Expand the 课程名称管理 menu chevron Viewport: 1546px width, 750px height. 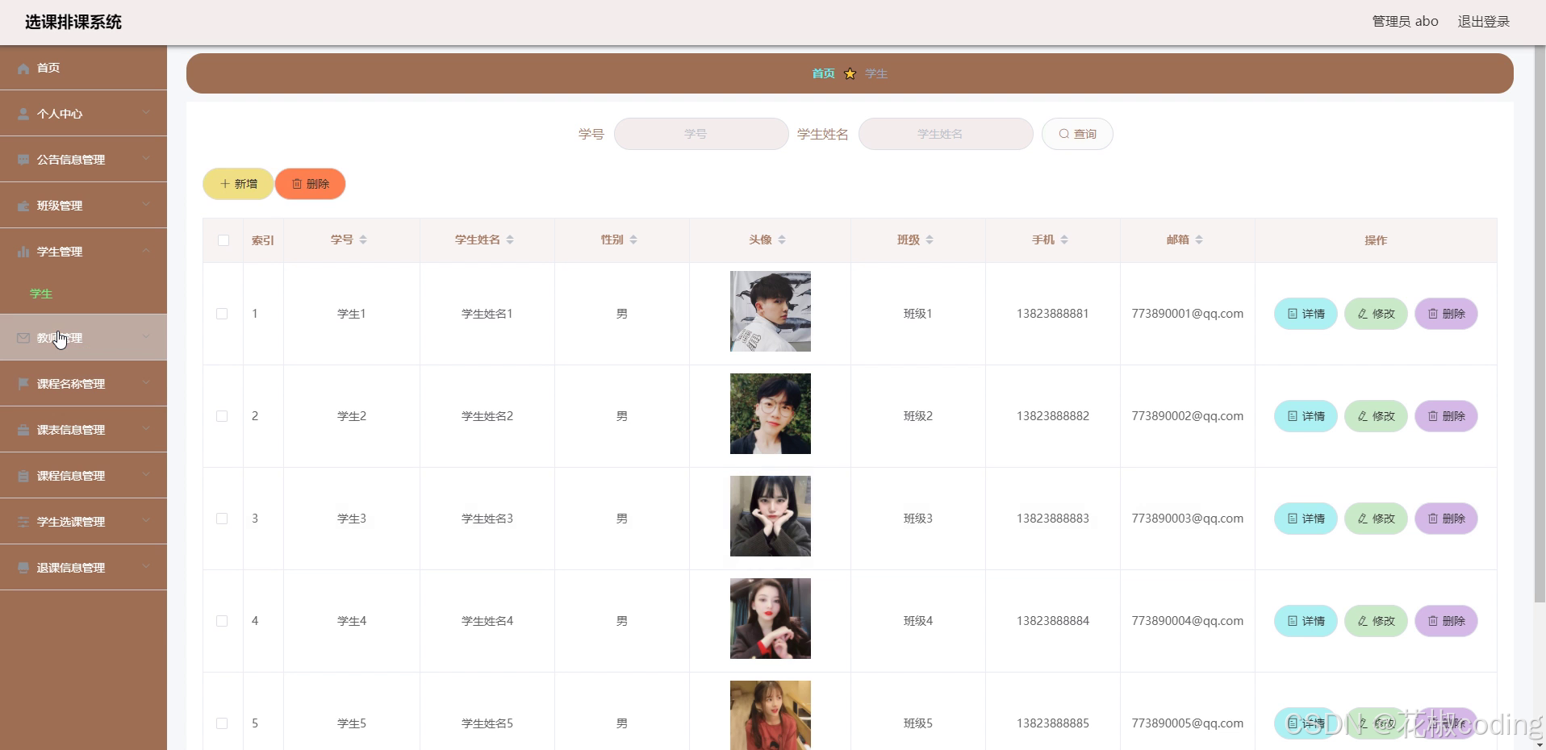point(146,382)
